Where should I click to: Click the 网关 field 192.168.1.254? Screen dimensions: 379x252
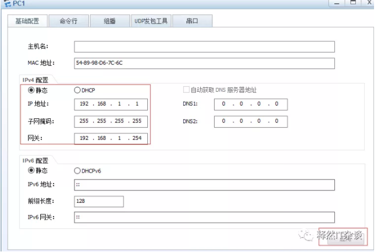[x=111, y=139]
